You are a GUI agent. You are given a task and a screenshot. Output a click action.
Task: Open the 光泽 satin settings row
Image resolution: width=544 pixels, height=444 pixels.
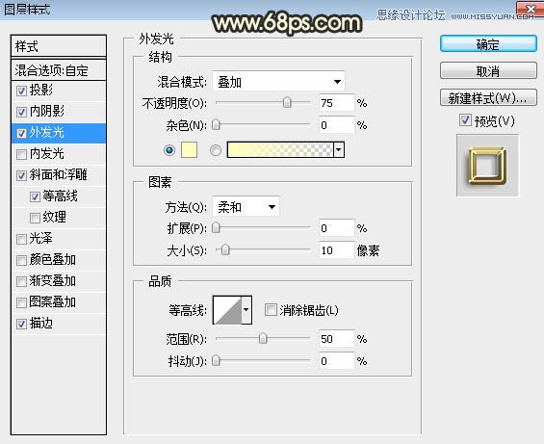tap(59, 239)
